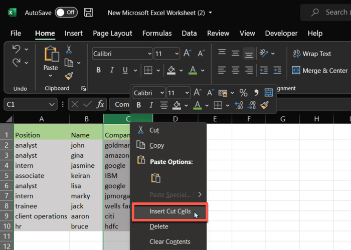Click the ribbon Fill Color bucket

pos(171,70)
